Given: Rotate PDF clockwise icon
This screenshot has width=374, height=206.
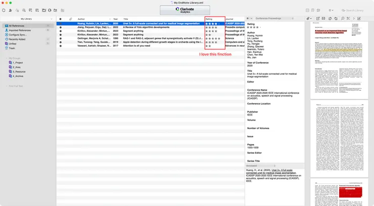Looking at the screenshot, I should (336, 18).
